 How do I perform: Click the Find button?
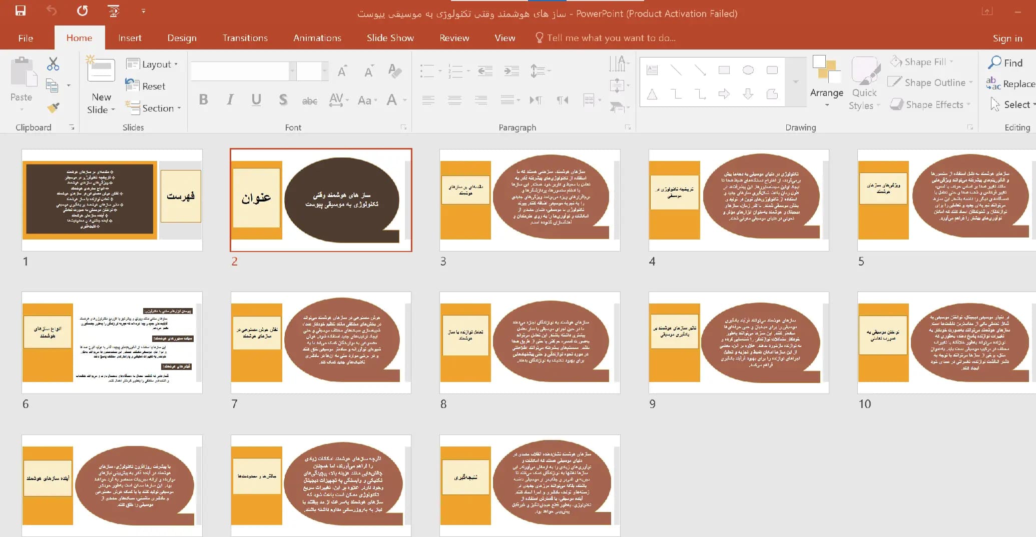[1005, 62]
